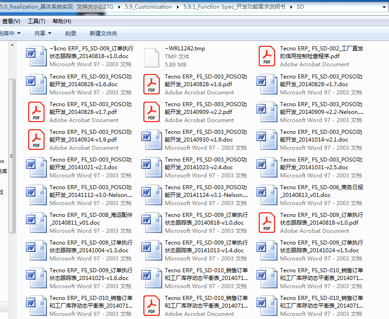Select file name 订单执行状态跟踪表_20140818-v1.0.doc with Tecno prefix

207,219
